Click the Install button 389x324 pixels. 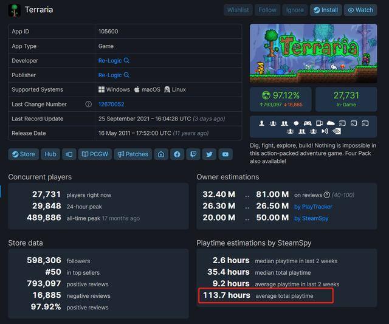(x=326, y=10)
